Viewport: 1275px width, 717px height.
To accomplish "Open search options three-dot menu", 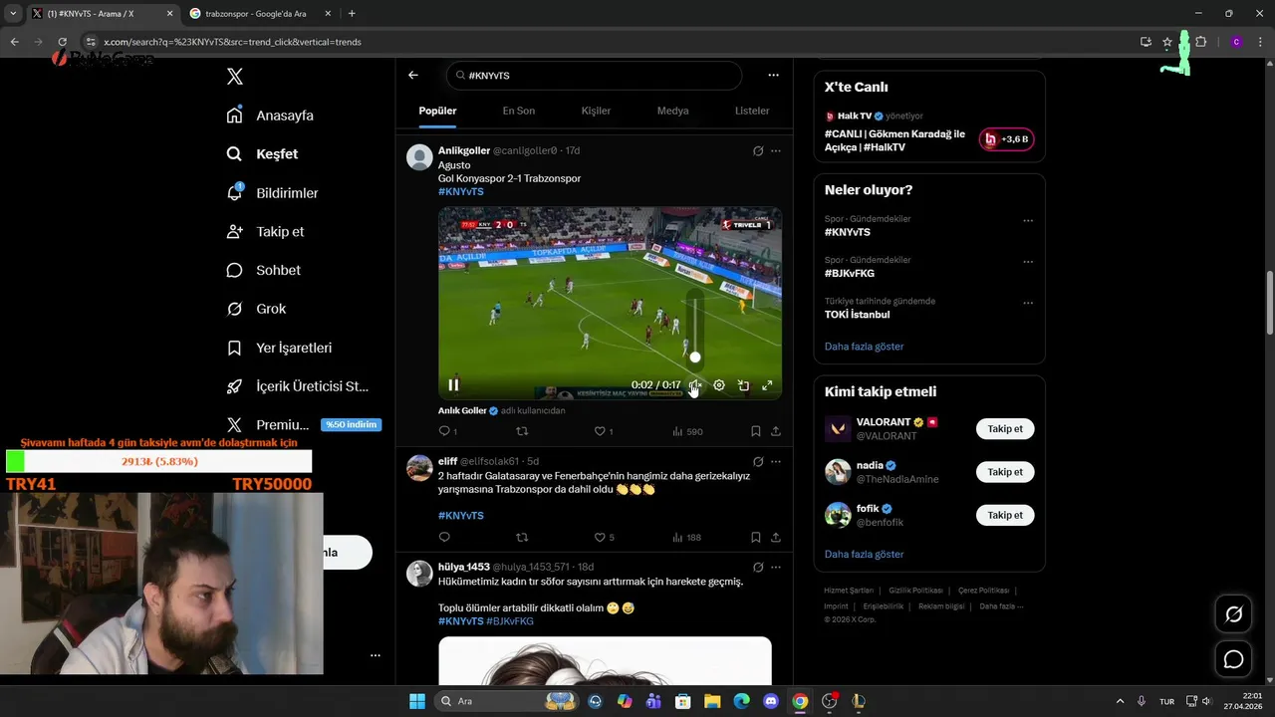I will [x=773, y=75].
